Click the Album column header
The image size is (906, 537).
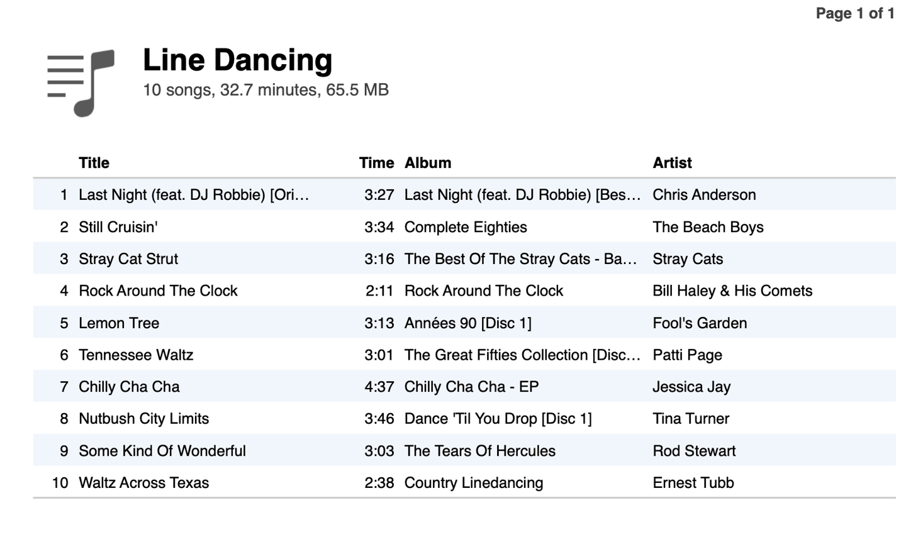428,163
